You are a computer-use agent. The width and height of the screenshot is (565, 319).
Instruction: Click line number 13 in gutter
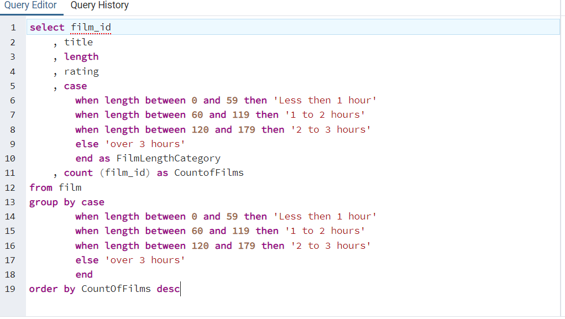(x=10, y=202)
